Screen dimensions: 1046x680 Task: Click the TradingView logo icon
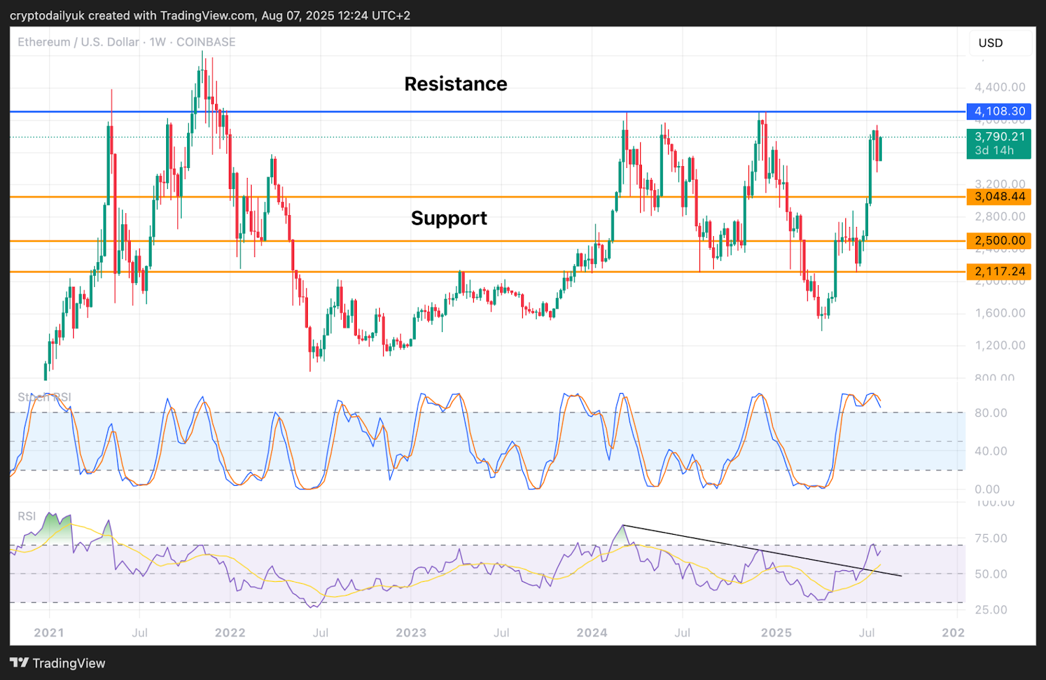[x=20, y=663]
